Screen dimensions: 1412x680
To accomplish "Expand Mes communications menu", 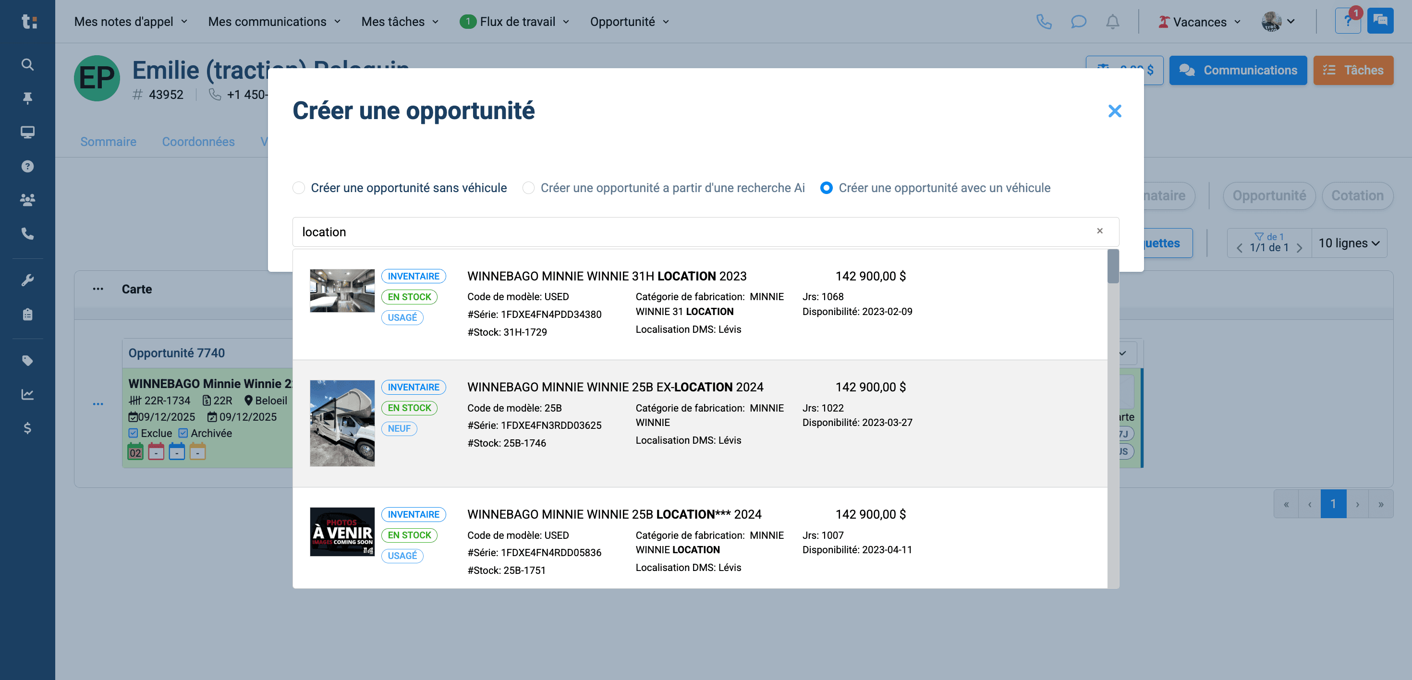I will pyautogui.click(x=274, y=21).
